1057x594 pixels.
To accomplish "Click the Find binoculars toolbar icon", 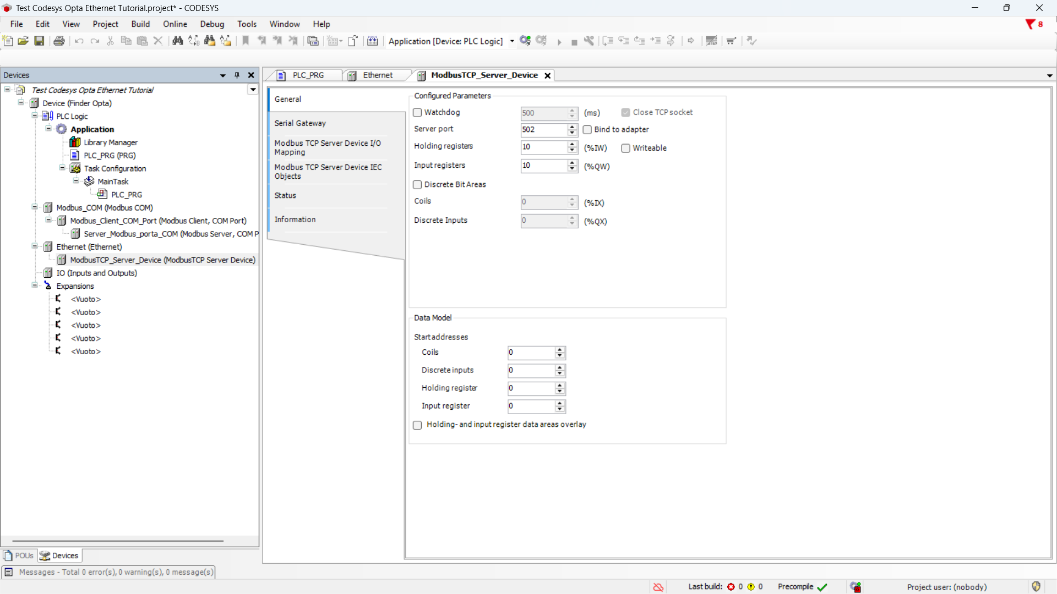I will [x=177, y=41].
